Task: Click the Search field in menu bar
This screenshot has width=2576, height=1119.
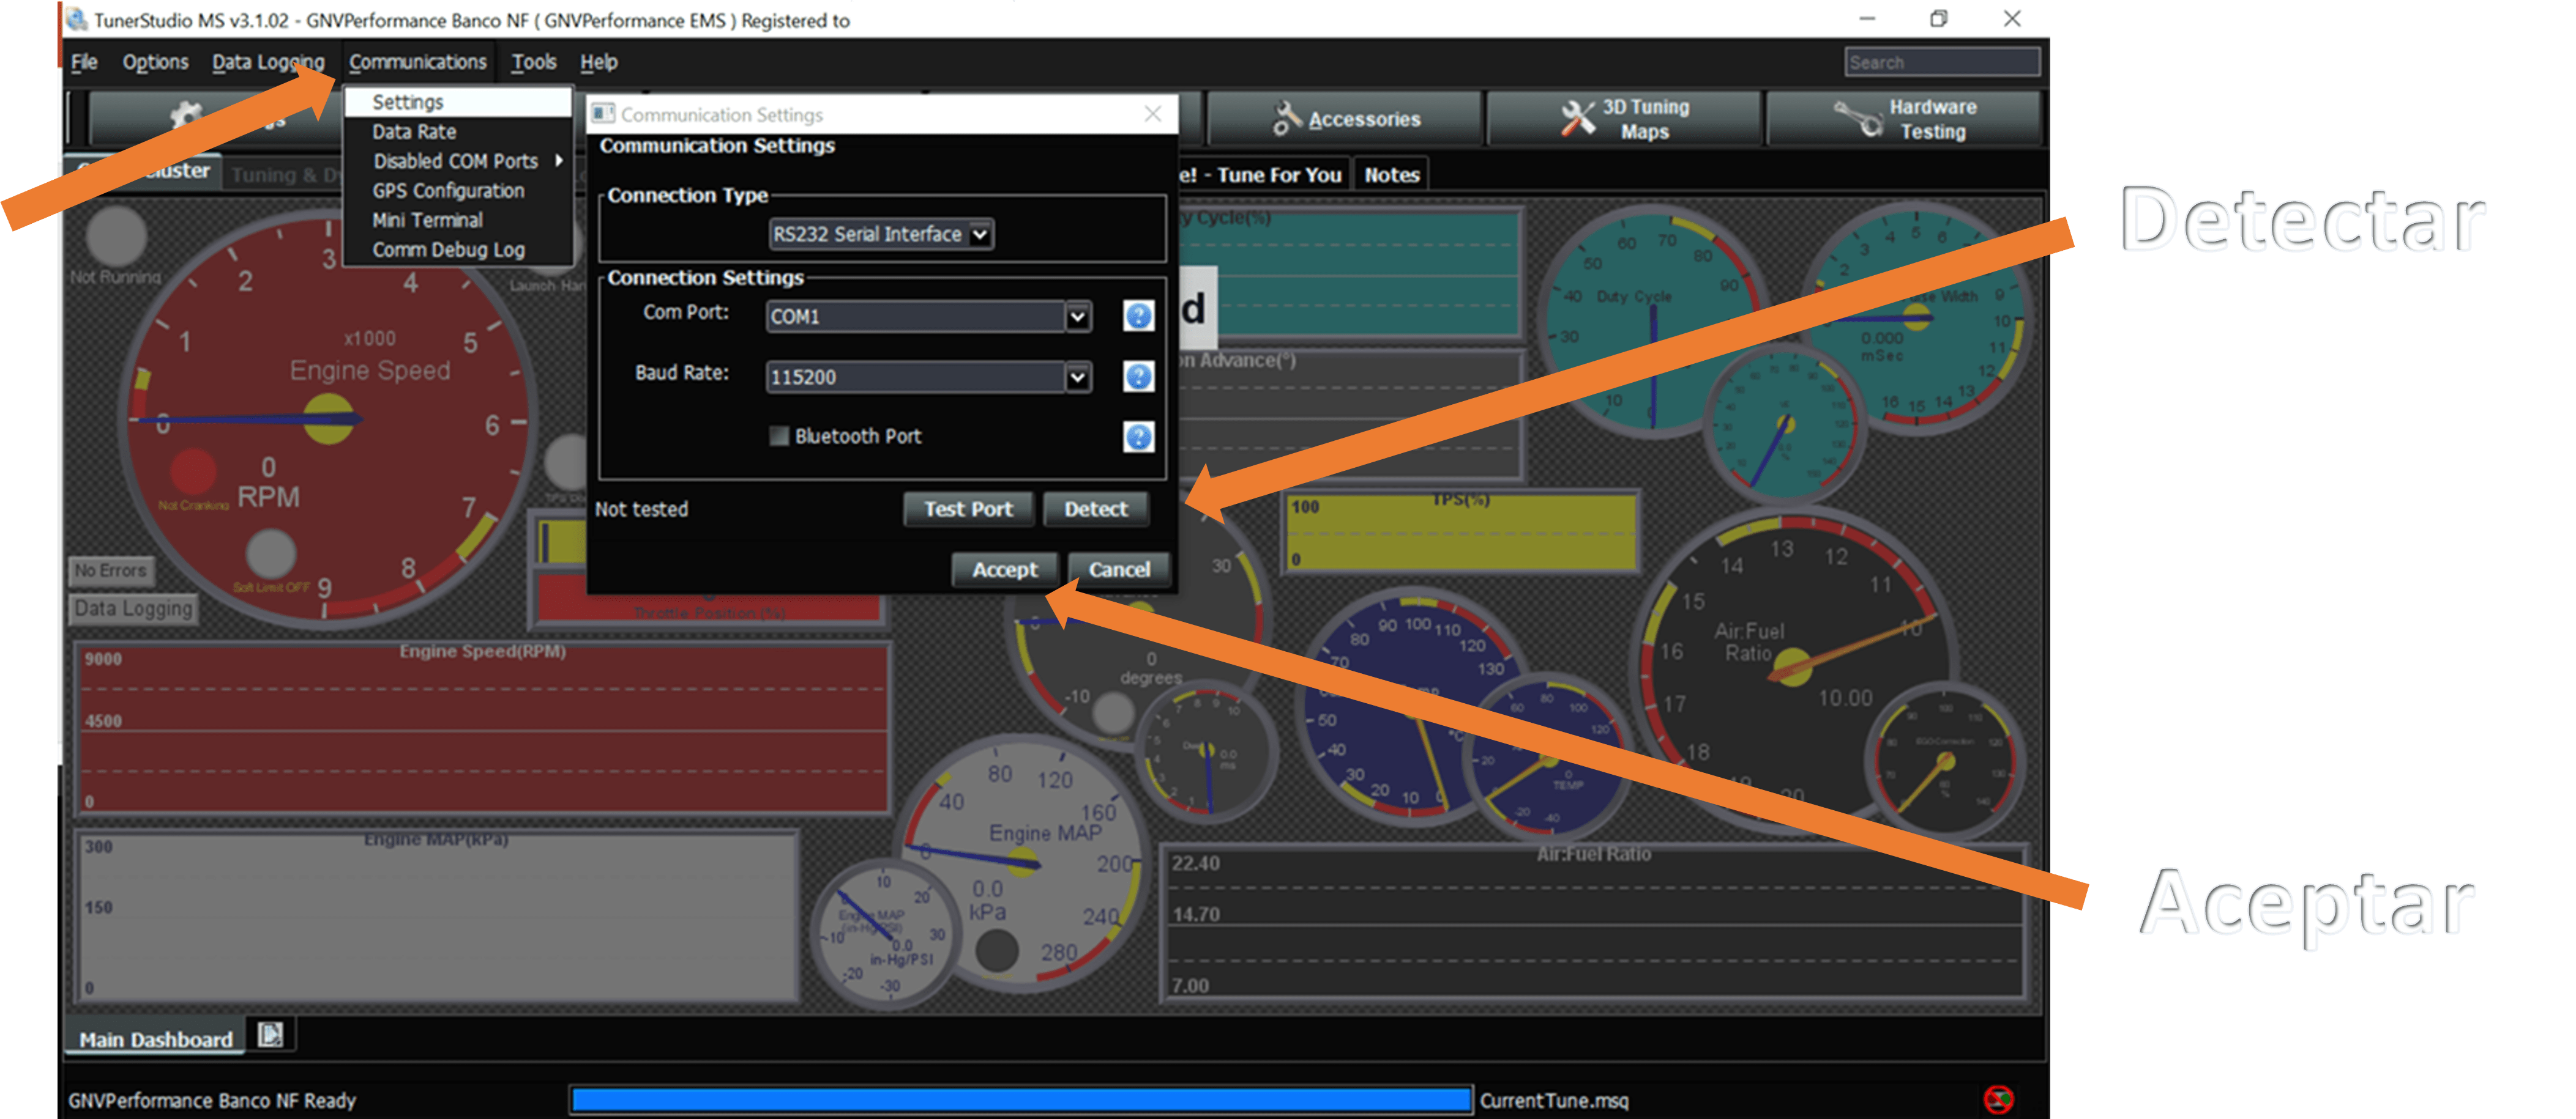Action: pyautogui.click(x=1942, y=62)
